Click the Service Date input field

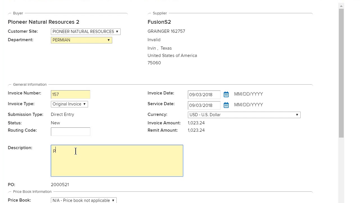[x=204, y=105]
